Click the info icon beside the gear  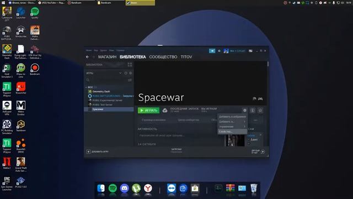point(253,111)
